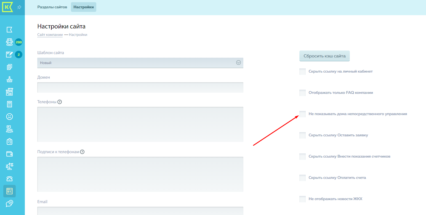Click the Домен input field

[140, 87]
